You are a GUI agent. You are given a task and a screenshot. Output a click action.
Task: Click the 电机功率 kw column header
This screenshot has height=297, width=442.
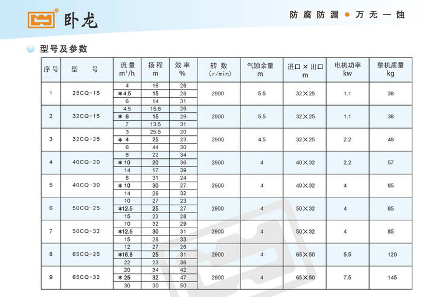(x=347, y=69)
